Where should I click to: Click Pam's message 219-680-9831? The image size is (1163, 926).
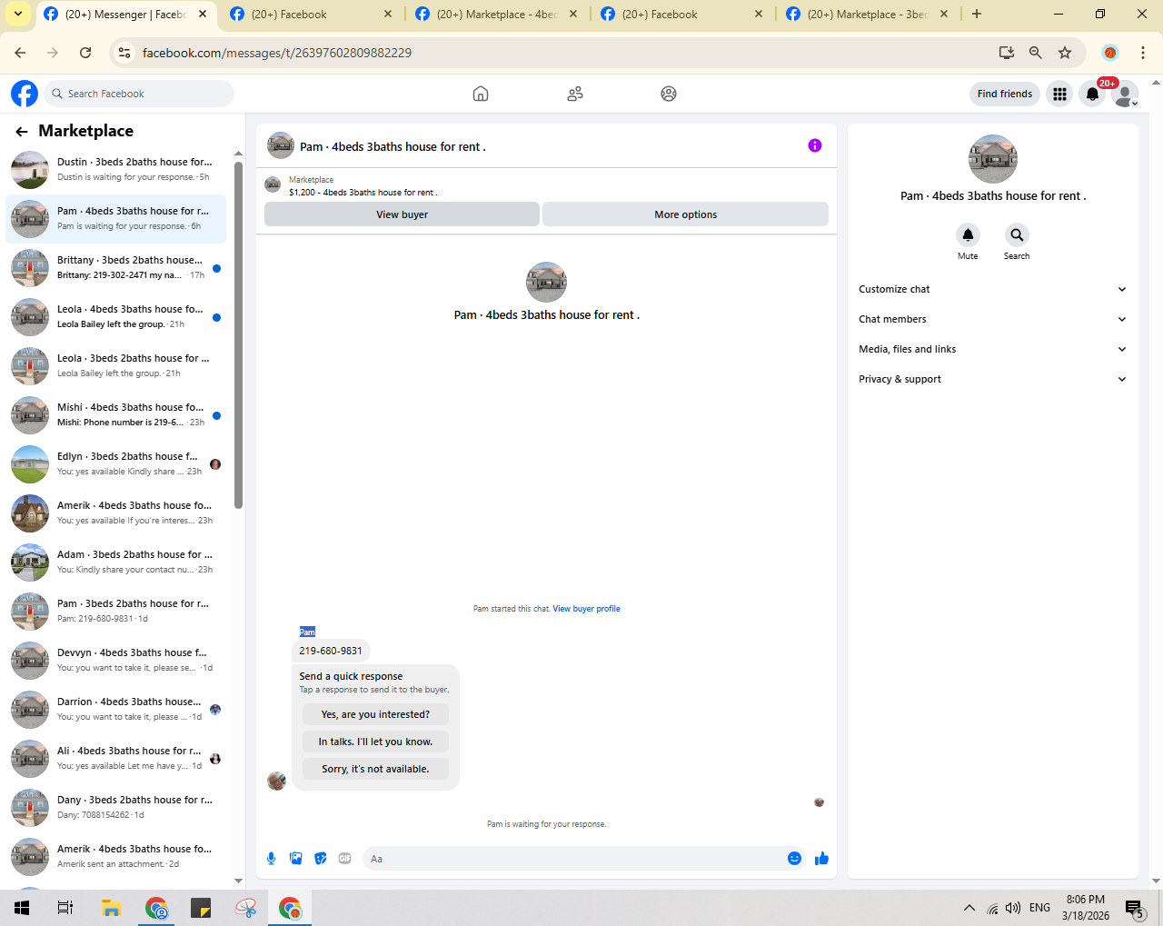tap(331, 651)
